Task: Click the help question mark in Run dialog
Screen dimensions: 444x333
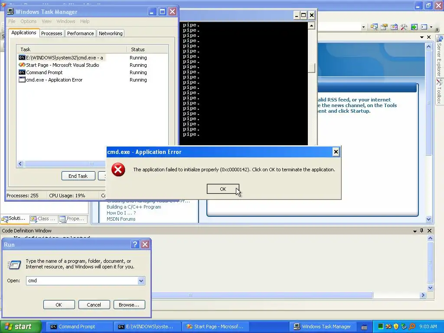Action: [135, 245]
